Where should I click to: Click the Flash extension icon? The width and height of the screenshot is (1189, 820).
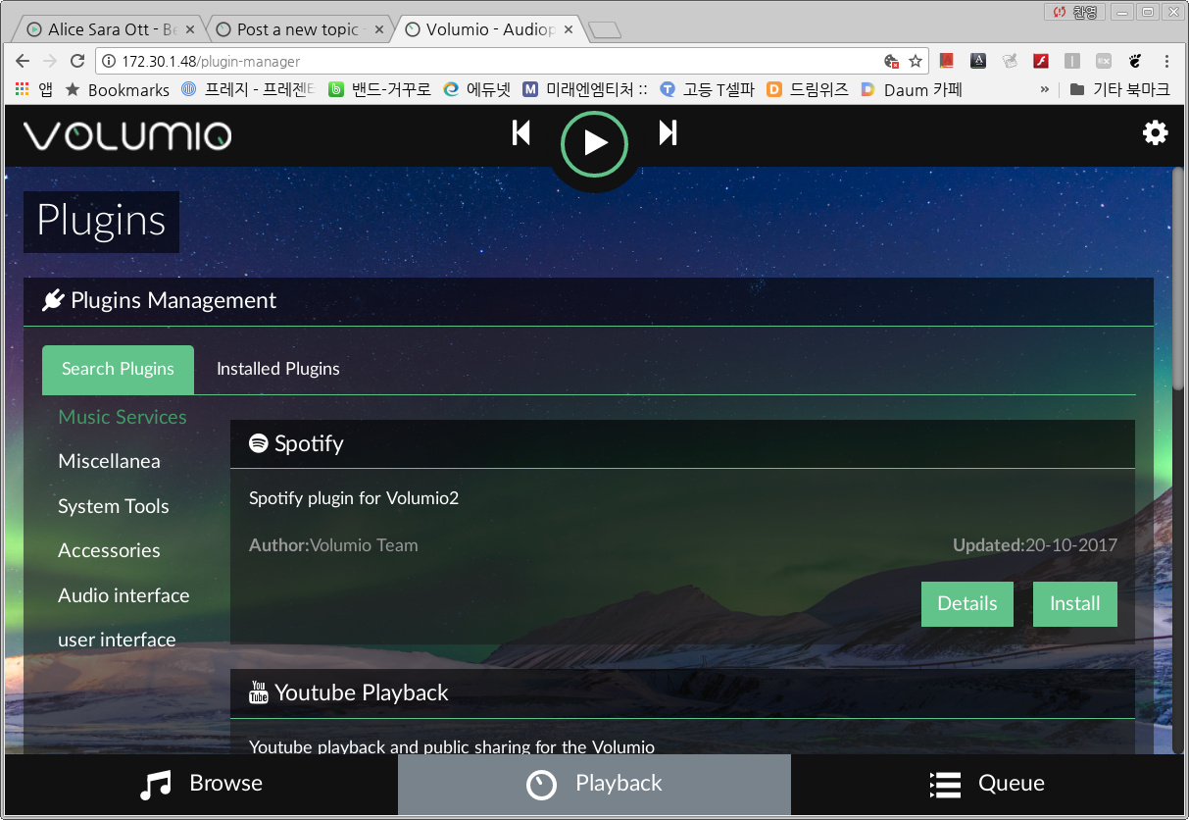click(x=1041, y=61)
